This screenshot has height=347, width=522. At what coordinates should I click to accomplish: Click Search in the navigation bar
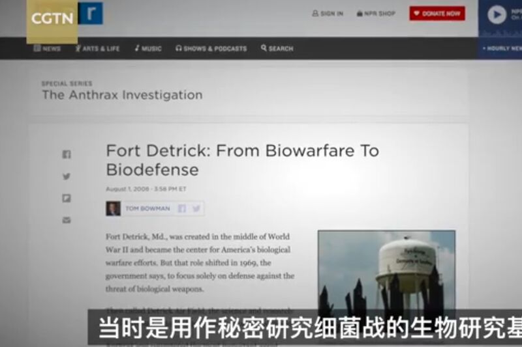click(277, 48)
